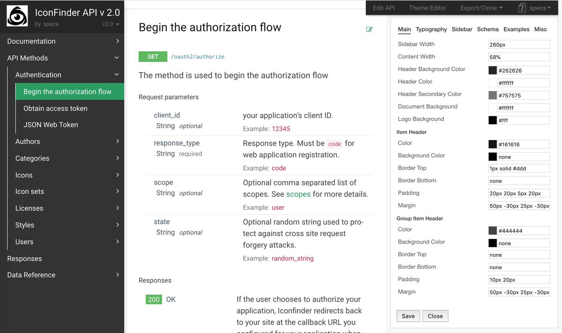Image resolution: width=562 pixels, height=333 pixels.
Task: Edit the Header Background Color value field
Action: pyautogui.click(x=524, y=70)
